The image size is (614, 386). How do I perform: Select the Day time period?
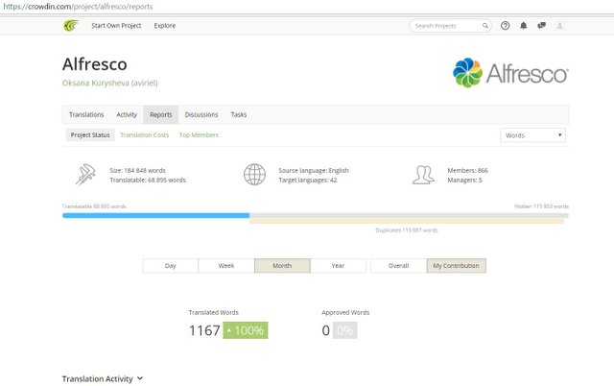coord(170,266)
